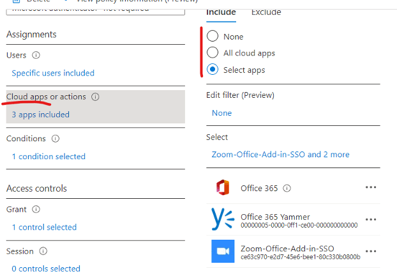397x280 pixels.
Task: Open ellipsis menu for Office 365 Yammer
Action: click(371, 219)
